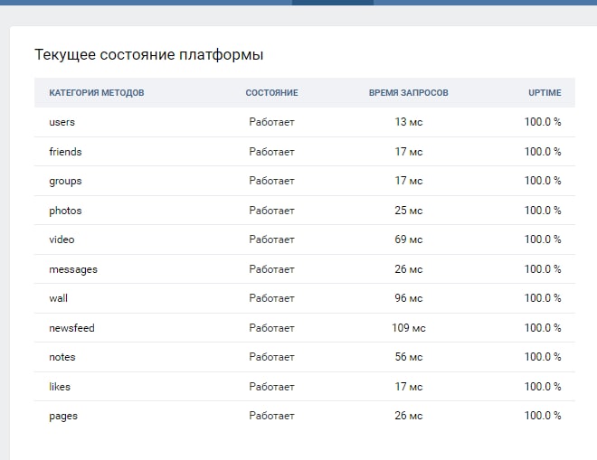
Task: Select the 'newsfeed' category name
Action: [x=71, y=328]
